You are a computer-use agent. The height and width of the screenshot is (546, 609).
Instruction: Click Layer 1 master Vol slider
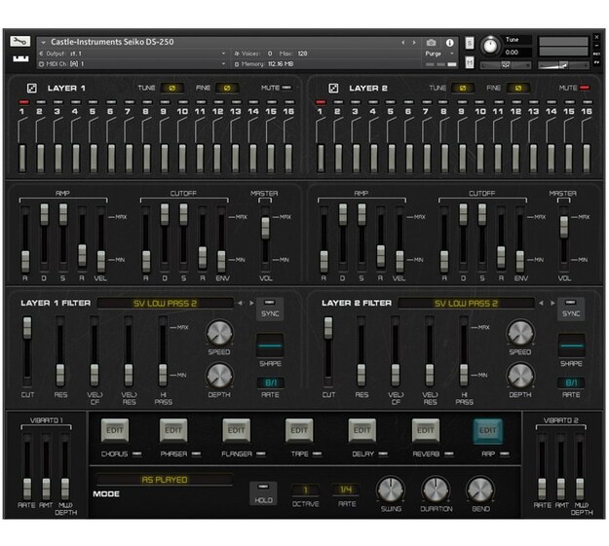coord(265,228)
